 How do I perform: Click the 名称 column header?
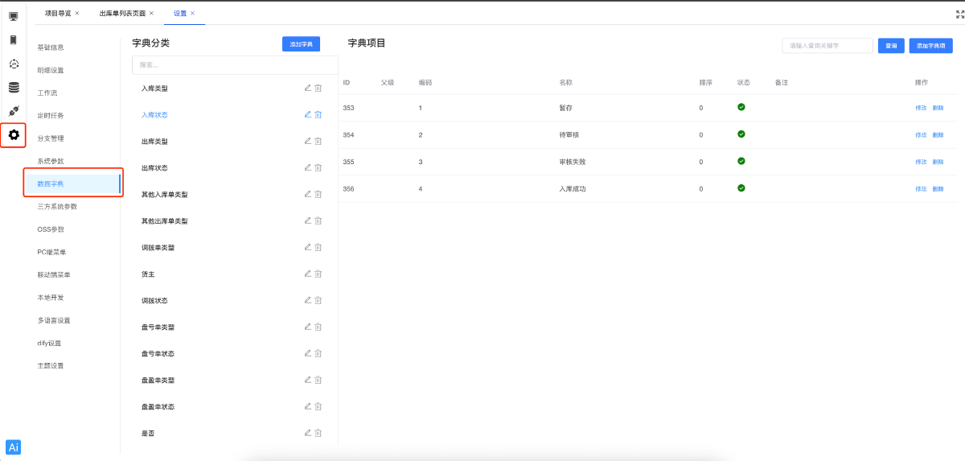(565, 83)
